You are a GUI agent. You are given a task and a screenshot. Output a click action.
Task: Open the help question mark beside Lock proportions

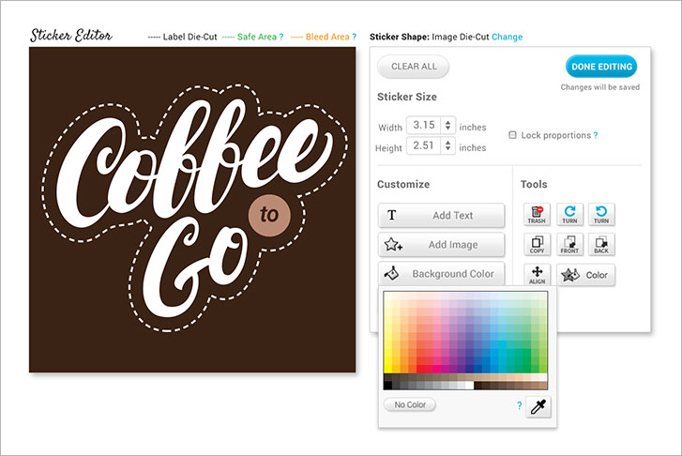click(596, 135)
